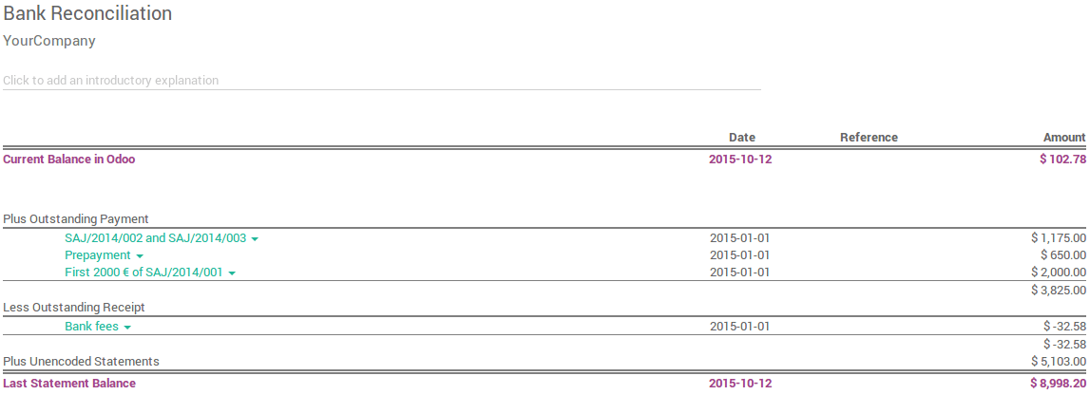Click the Date column header
Screen dimensions: 1090x395
(x=741, y=138)
